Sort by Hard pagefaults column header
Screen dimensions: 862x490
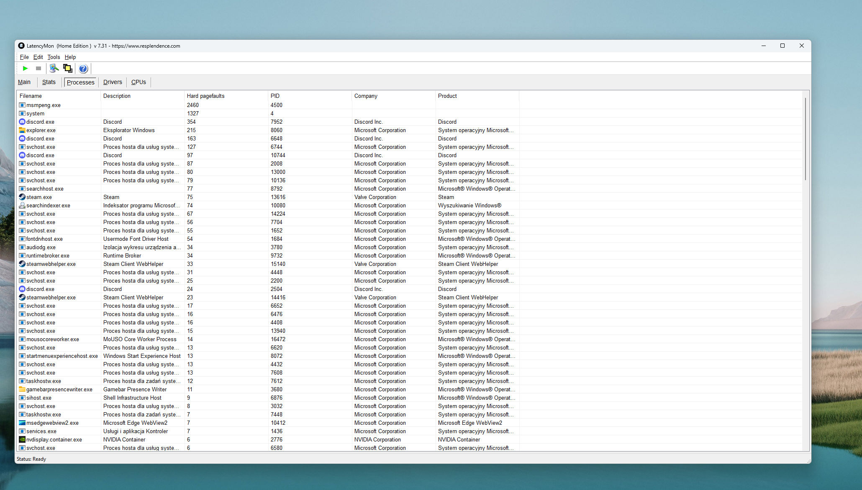pos(205,96)
